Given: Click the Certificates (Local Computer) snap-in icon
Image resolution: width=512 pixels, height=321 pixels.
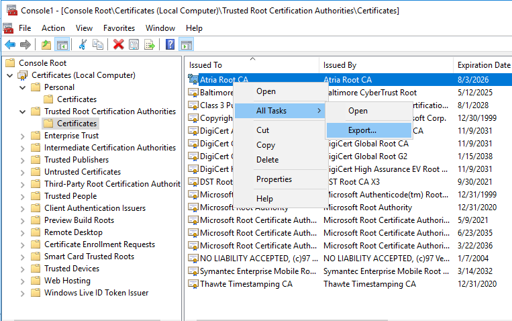Looking at the screenshot, I should click(x=23, y=75).
